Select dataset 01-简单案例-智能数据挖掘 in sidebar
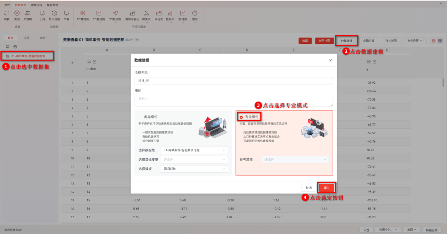The image size is (447, 234). [28, 56]
